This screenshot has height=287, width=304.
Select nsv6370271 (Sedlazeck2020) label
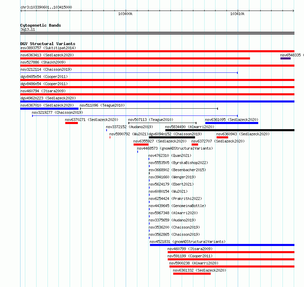(x=92, y=120)
